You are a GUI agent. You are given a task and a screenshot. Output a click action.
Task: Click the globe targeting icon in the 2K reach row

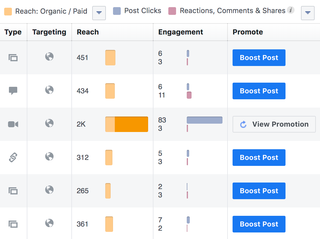(49, 123)
